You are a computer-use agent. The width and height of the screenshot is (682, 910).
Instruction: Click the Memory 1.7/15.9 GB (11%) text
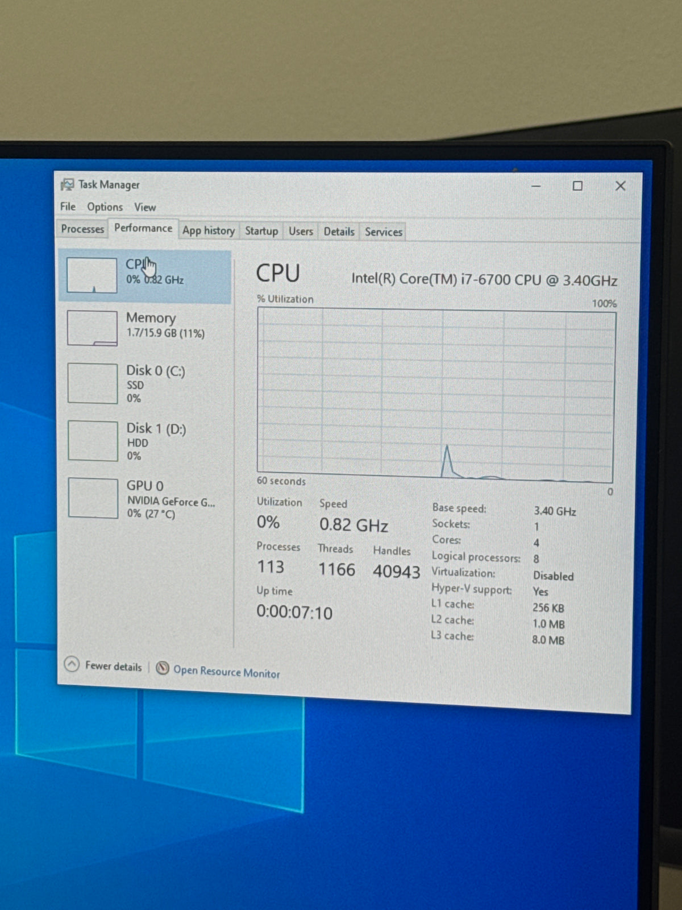165,333
